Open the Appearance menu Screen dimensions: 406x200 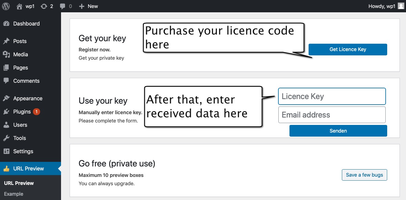click(x=28, y=98)
